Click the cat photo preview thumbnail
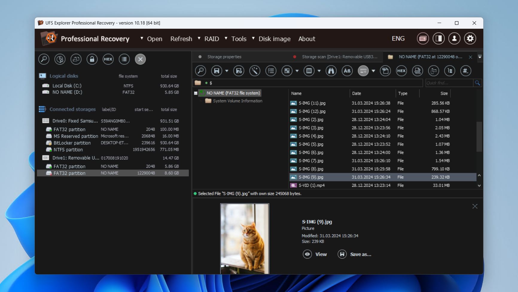 [245, 239]
